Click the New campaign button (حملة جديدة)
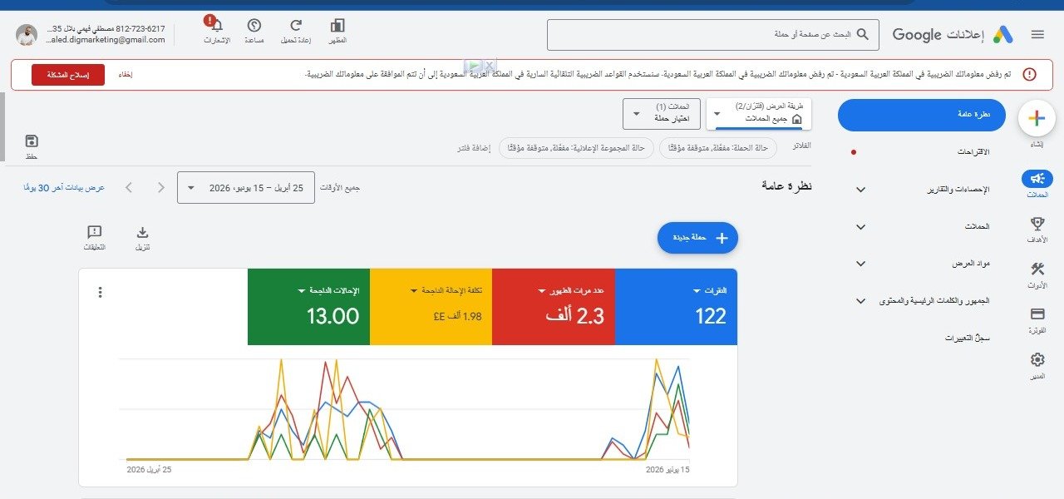1064x499 pixels. pos(697,238)
